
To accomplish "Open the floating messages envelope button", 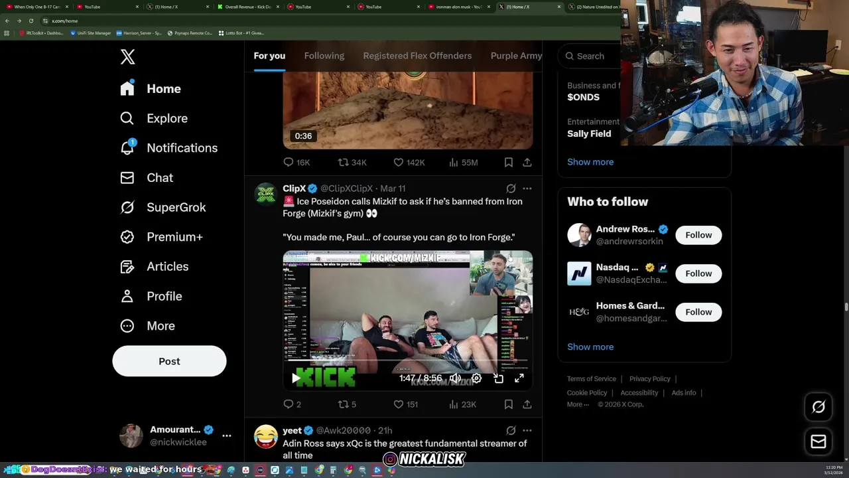I will click(x=818, y=441).
